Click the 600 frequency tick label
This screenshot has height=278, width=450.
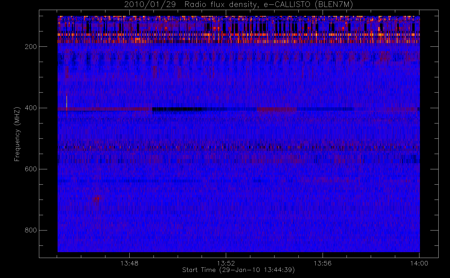[31, 169]
